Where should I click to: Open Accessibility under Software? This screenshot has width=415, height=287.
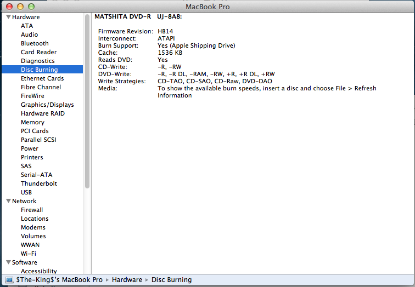(39, 271)
